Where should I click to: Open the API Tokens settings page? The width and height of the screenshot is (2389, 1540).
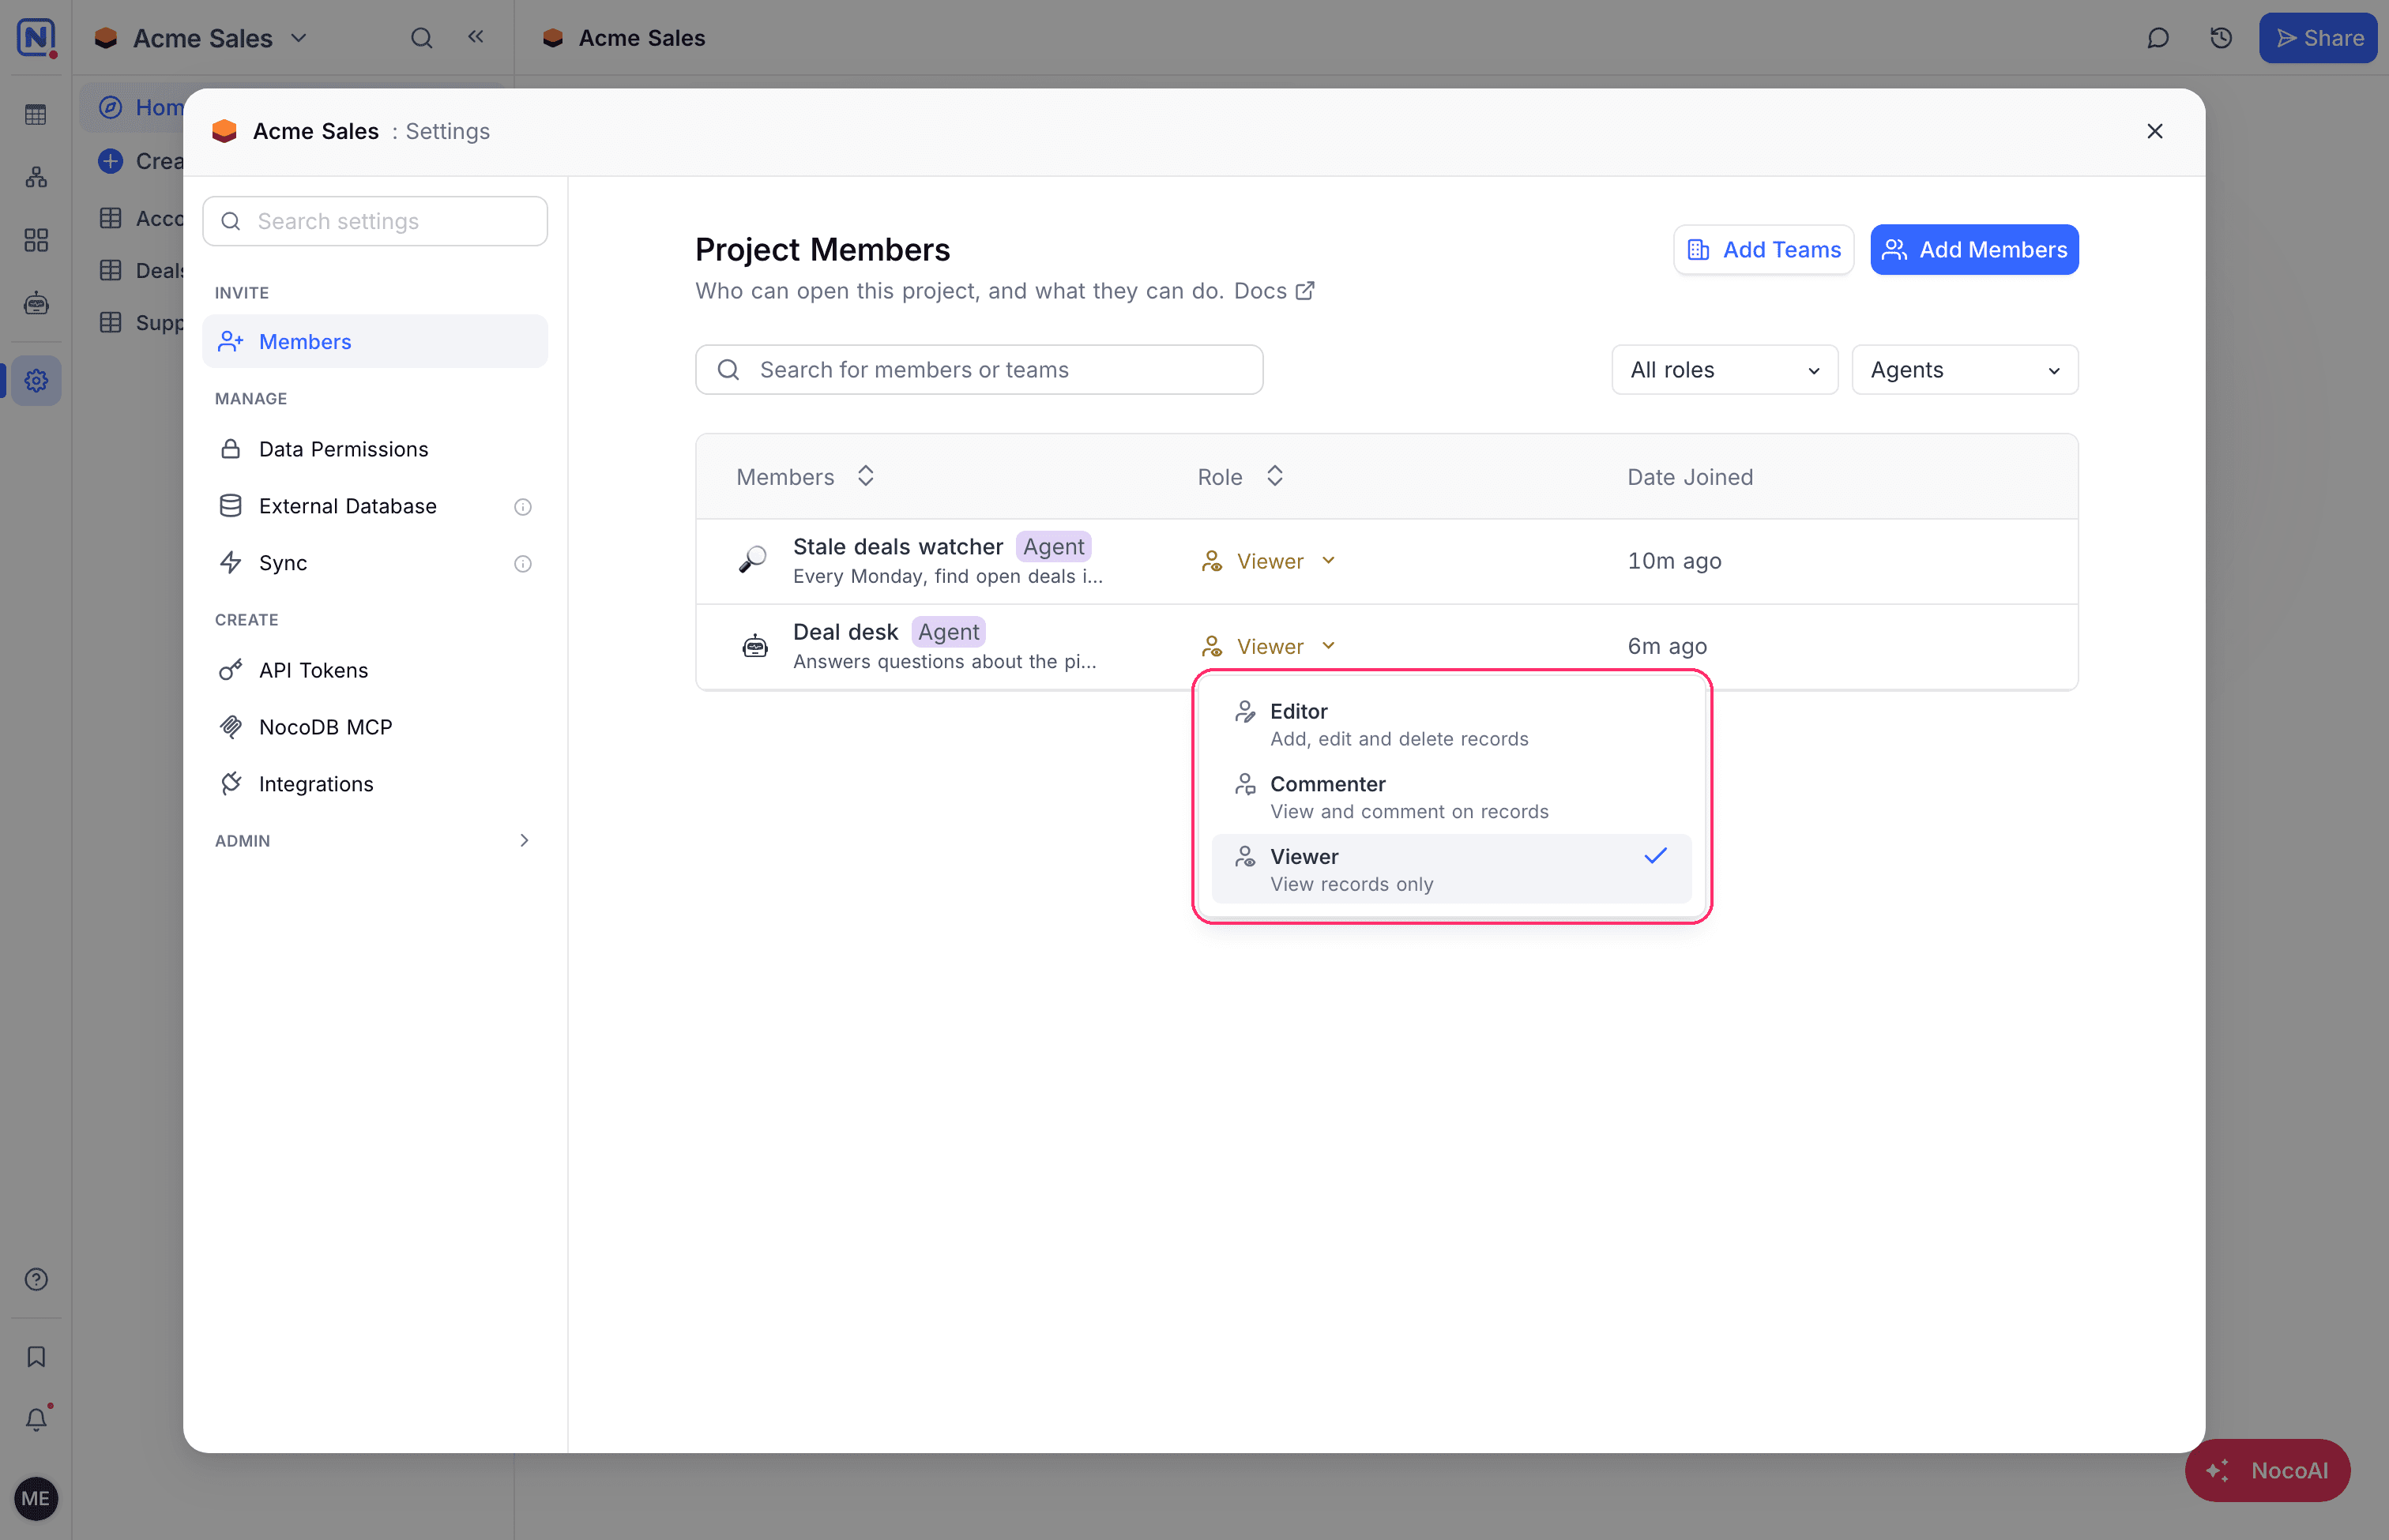(x=374, y=670)
